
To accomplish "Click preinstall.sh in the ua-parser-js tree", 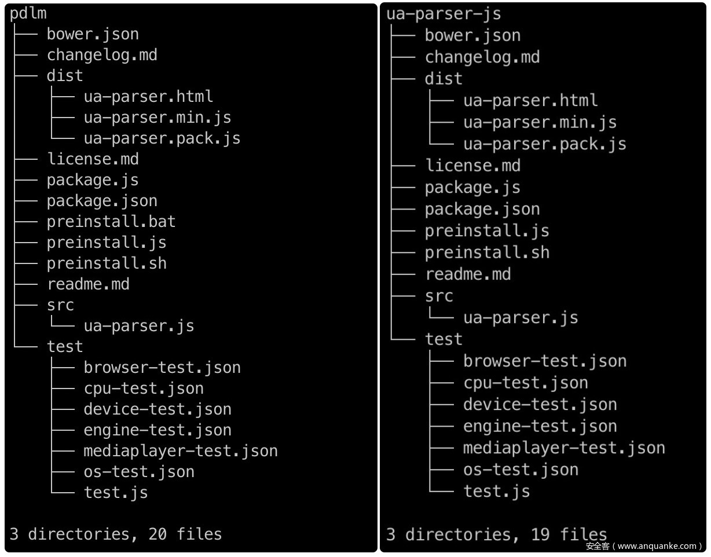I will [x=487, y=252].
